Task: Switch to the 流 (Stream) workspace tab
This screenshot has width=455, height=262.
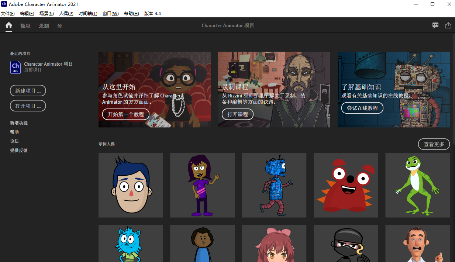Action: pyautogui.click(x=60, y=26)
